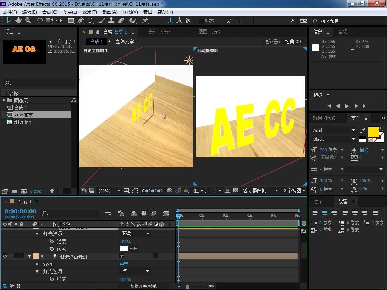Click the World Axis mode icon
The height and width of the screenshot is (290, 387).
(x=180, y=21)
